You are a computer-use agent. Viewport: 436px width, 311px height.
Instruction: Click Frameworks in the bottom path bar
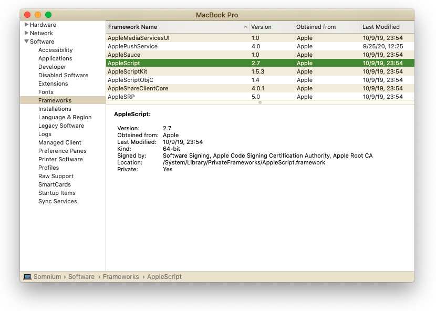(121, 277)
